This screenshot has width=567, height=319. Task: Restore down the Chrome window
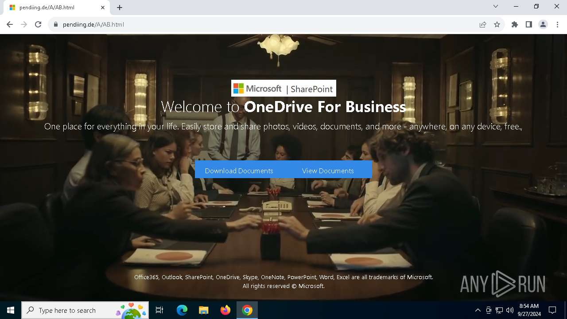click(536, 6)
